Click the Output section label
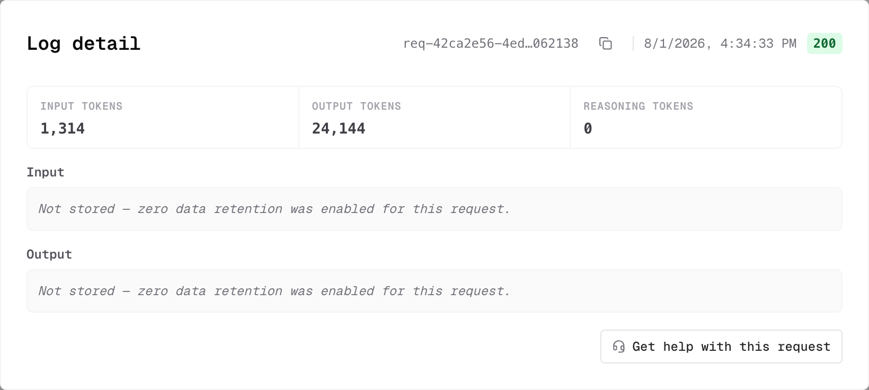 point(49,255)
